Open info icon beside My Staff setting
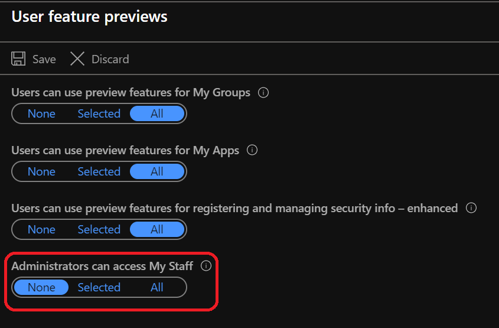Image resolution: width=499 pixels, height=328 pixels. pos(206,266)
